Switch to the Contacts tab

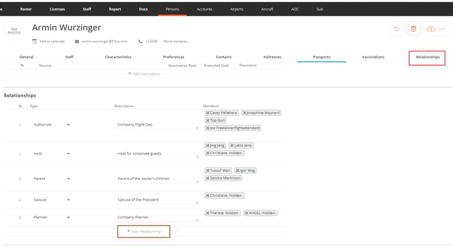[x=224, y=57]
